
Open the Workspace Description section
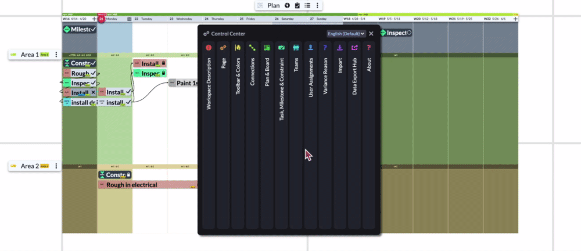click(x=209, y=135)
